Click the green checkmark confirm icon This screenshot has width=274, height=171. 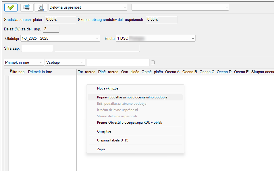11,7
